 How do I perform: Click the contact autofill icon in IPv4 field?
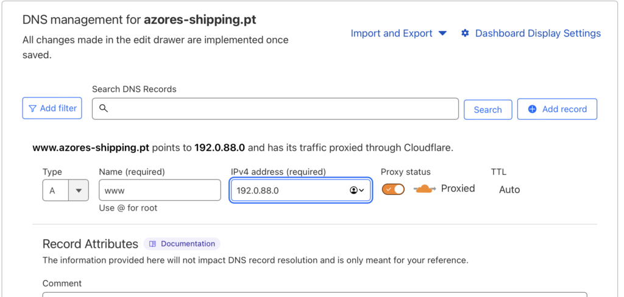coord(353,190)
